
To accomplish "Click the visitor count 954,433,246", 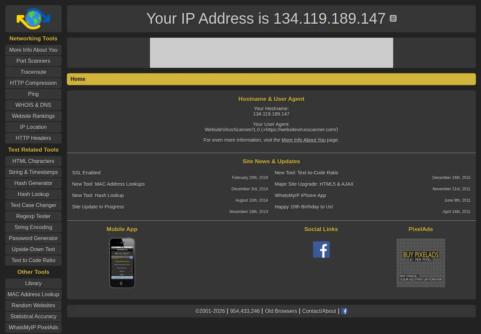I will [245, 311].
